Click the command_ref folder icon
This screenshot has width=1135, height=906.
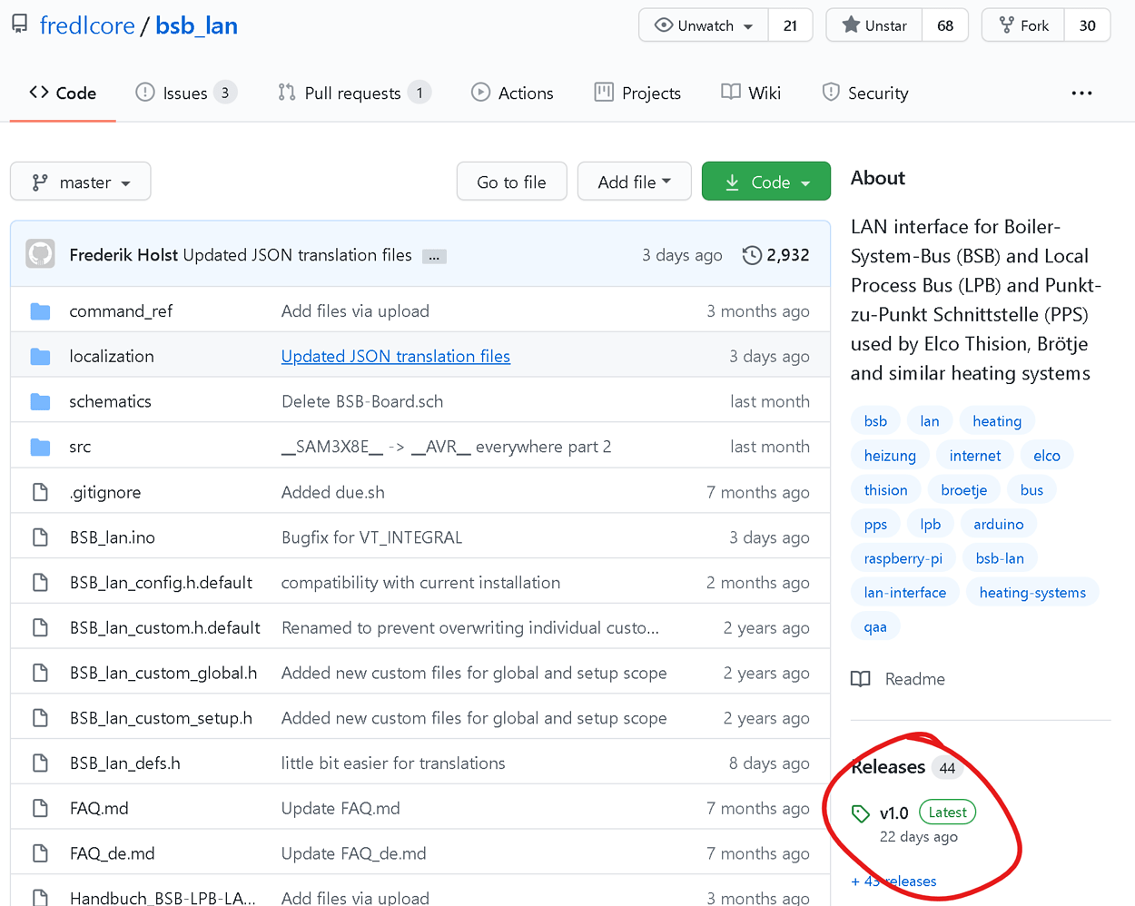tap(40, 311)
